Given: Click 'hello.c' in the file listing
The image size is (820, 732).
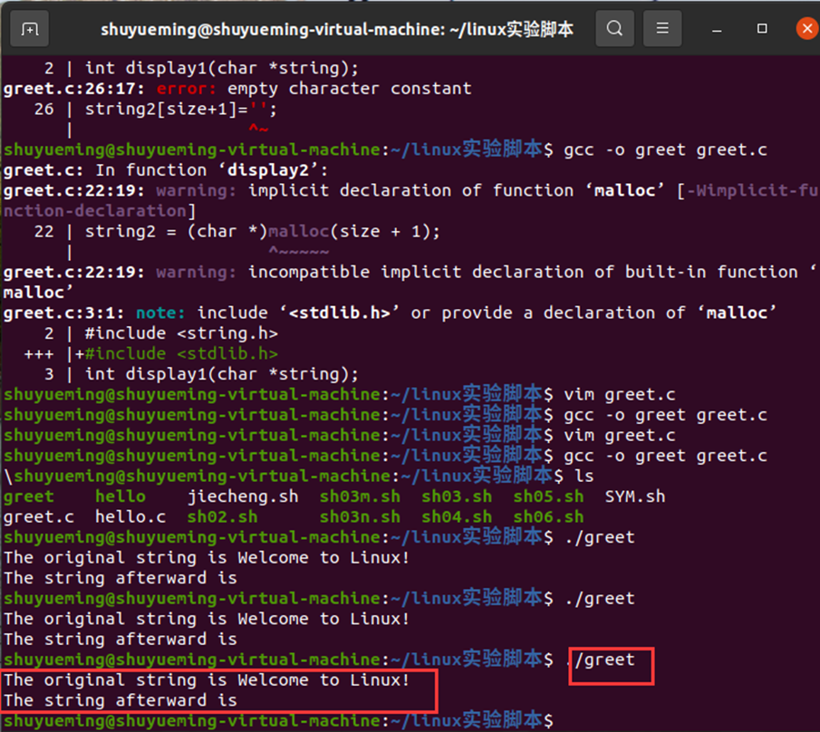Looking at the screenshot, I should tap(130, 517).
